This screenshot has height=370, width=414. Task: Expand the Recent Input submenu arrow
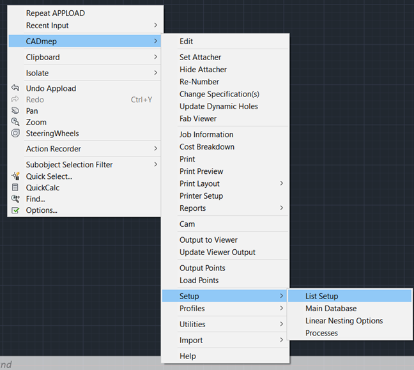point(155,25)
